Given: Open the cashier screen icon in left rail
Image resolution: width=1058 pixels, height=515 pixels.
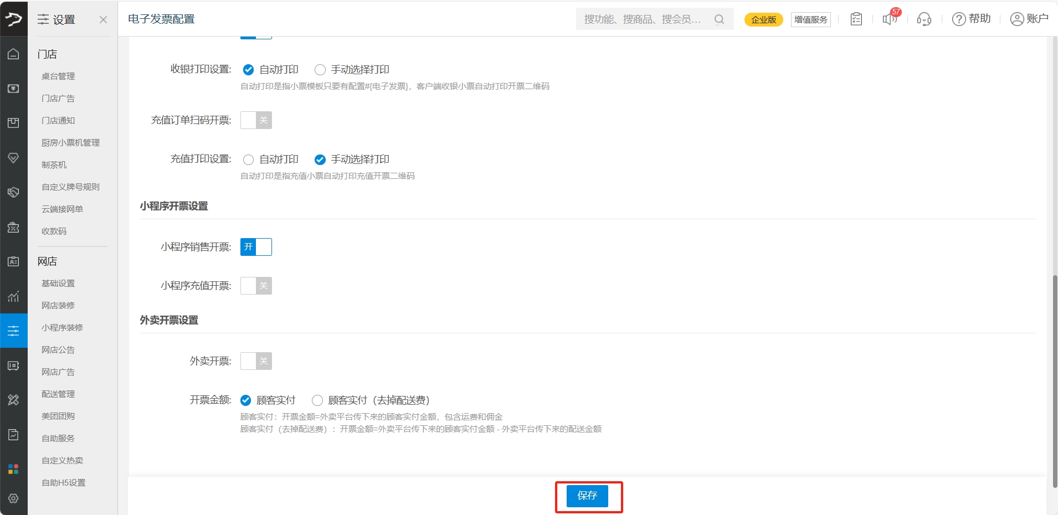Looking at the screenshot, I should pos(13,89).
